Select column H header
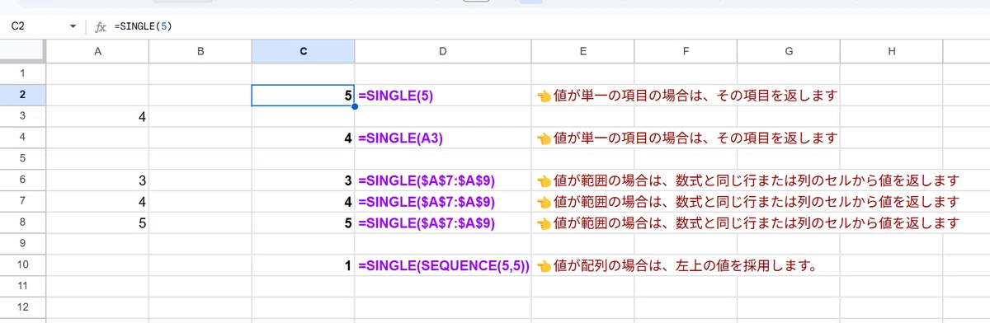The image size is (990, 323). point(891,52)
